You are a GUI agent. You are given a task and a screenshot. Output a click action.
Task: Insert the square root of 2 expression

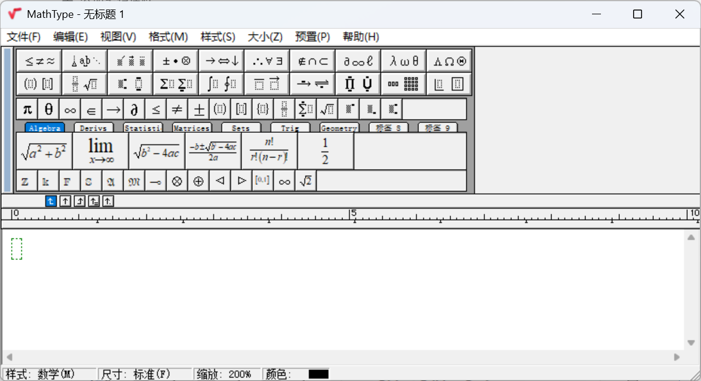tap(306, 181)
